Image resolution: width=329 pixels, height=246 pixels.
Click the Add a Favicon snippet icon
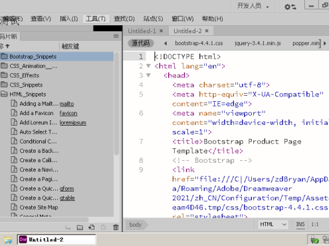[x=14, y=113]
